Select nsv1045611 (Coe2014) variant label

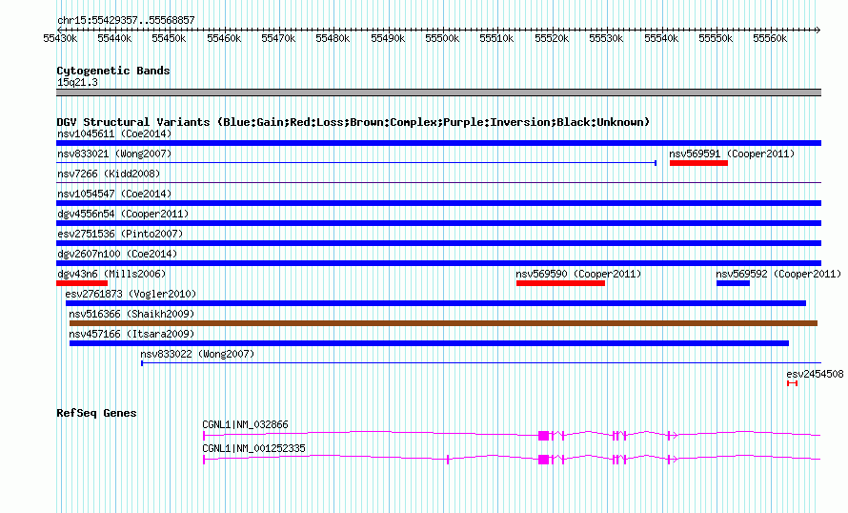pos(114,133)
